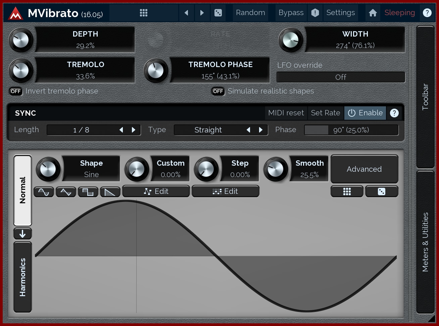
Task: Click the hexagon warning icon beside Bypass
Action: (315, 13)
